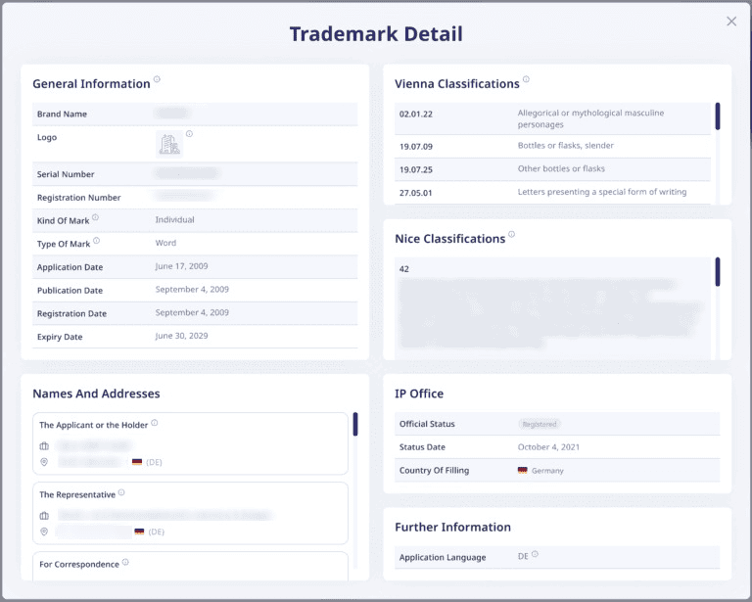Click info icon beside Vienna Classifications heading
Screen dimensions: 752x602
point(526,79)
